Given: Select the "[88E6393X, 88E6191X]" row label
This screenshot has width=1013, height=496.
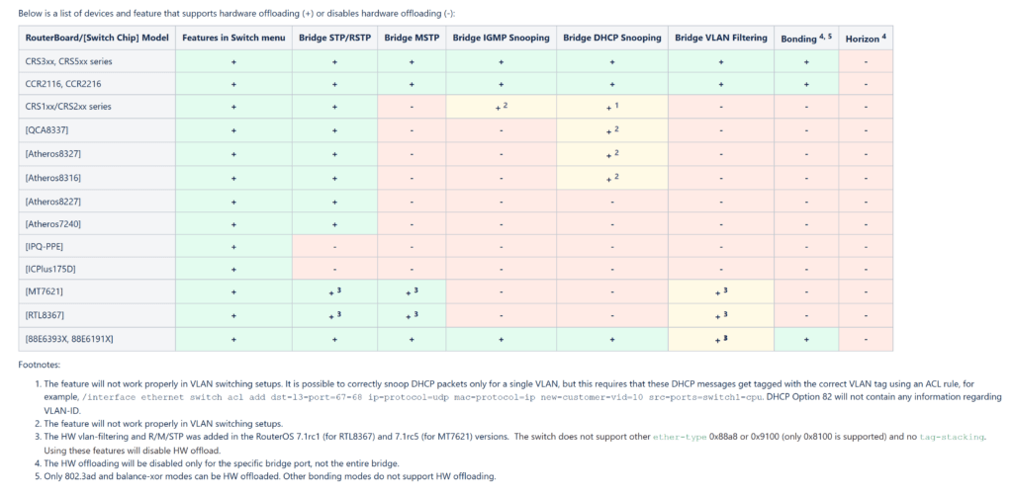Looking at the screenshot, I should (x=97, y=339).
